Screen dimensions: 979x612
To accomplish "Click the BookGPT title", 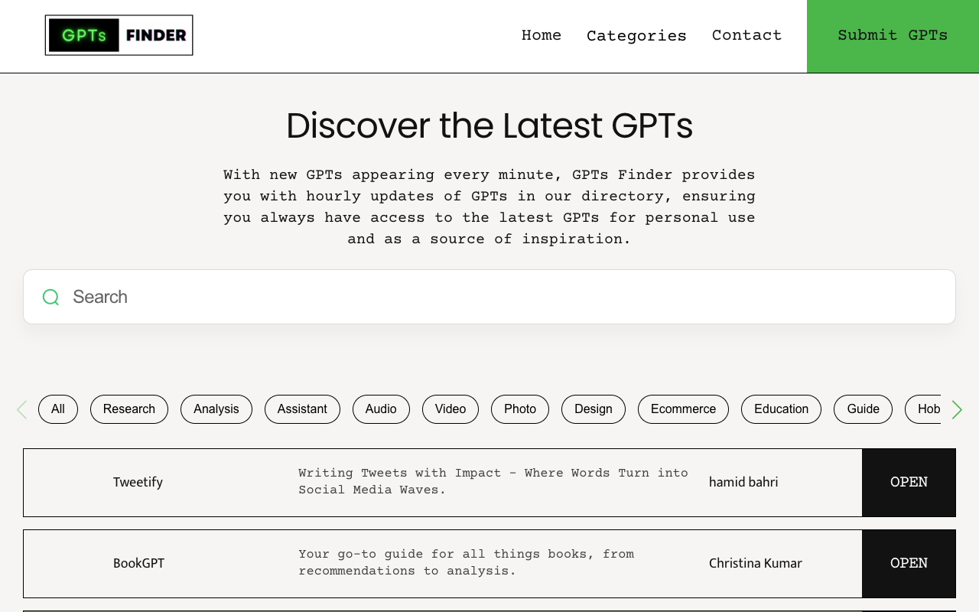I will pos(138,564).
